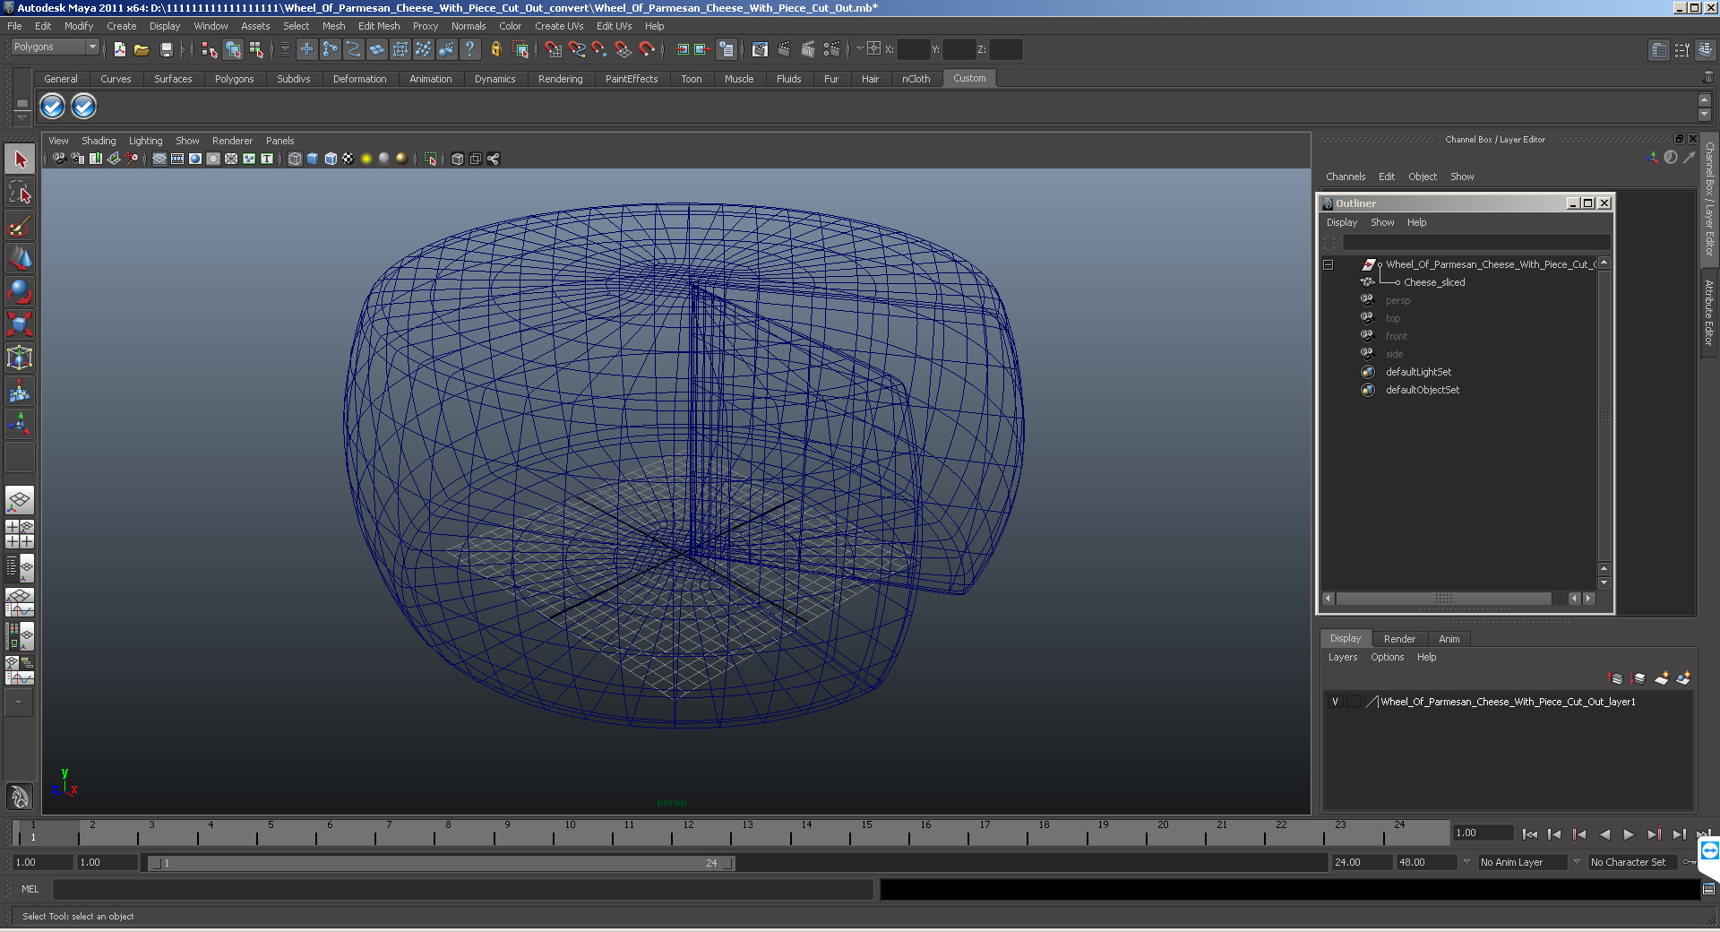Image resolution: width=1720 pixels, height=932 pixels.
Task: Save the scene with the disk icon
Action: (166, 49)
